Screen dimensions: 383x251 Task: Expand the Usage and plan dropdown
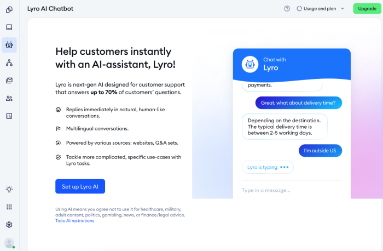pyautogui.click(x=320, y=9)
